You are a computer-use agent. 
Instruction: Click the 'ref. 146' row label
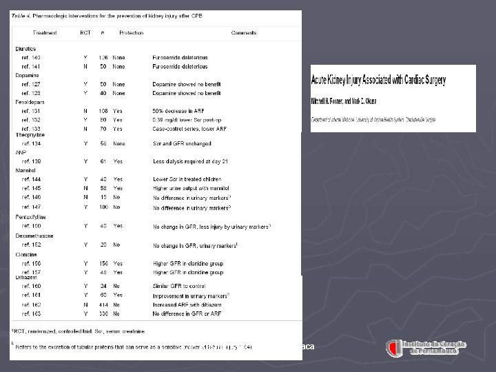click(31, 197)
